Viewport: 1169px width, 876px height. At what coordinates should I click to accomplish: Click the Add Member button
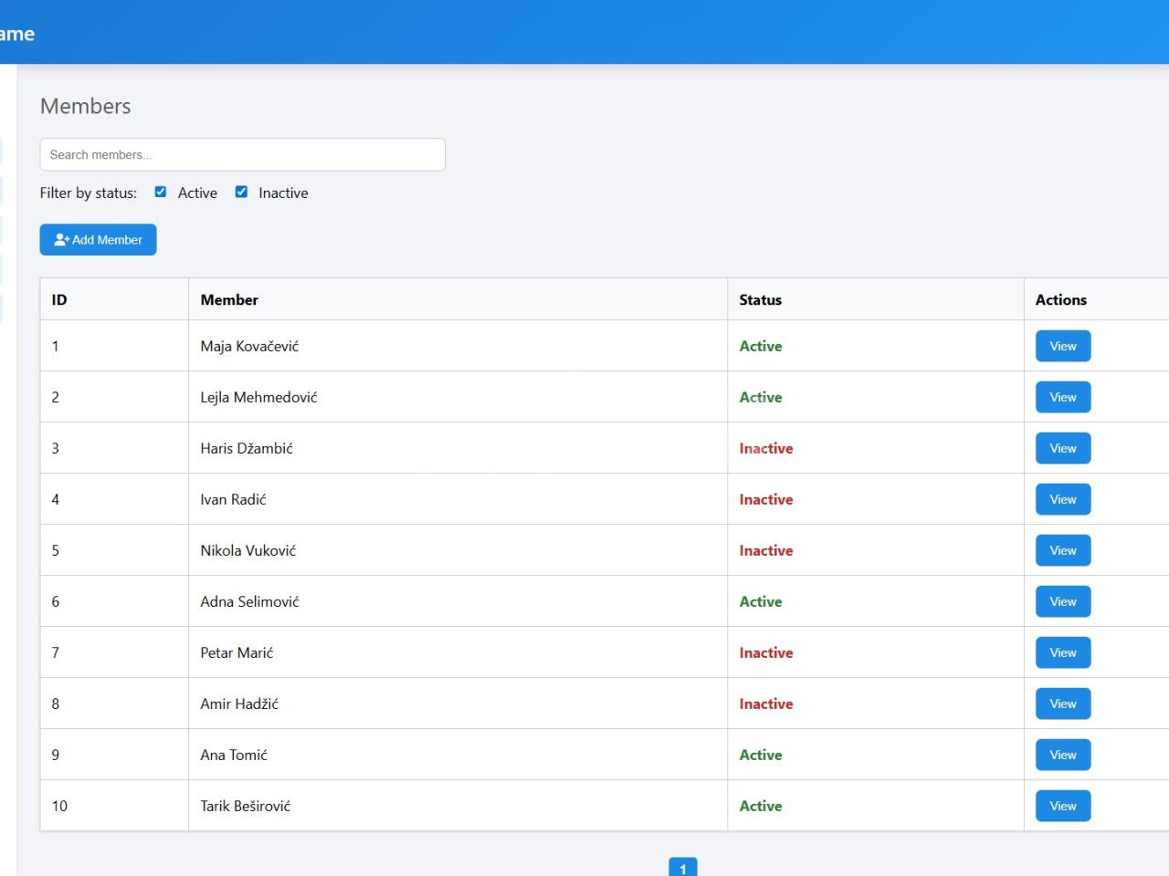[98, 240]
